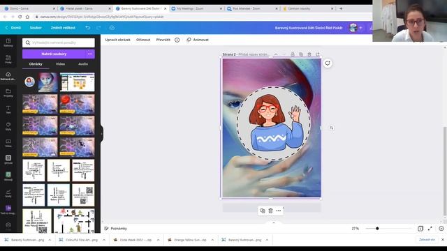Open the Styly (styles) sidebar panel
This screenshot has width=447, height=251.
pyautogui.click(x=8, y=126)
